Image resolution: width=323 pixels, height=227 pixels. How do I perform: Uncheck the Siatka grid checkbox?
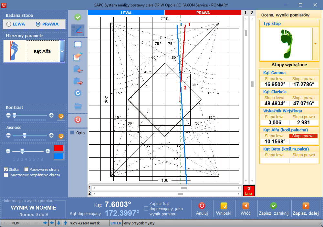pos(6,170)
